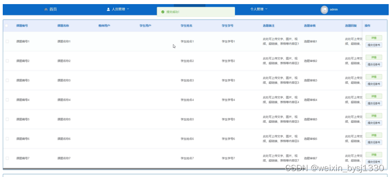The width and height of the screenshot is (391, 177).
Task: Select the 选题审核5 cell
Action: click(x=310, y=119)
